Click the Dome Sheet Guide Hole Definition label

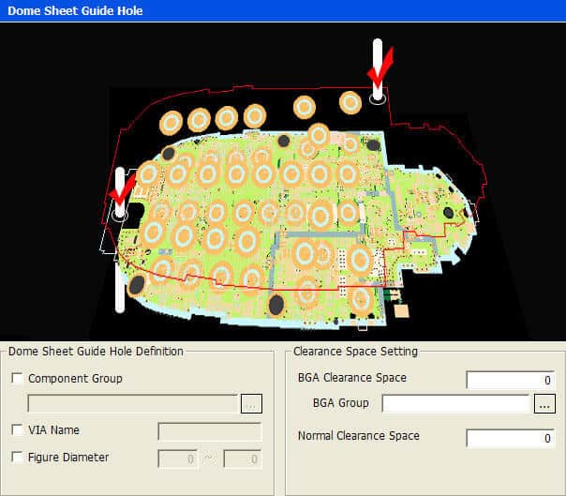[x=96, y=351]
